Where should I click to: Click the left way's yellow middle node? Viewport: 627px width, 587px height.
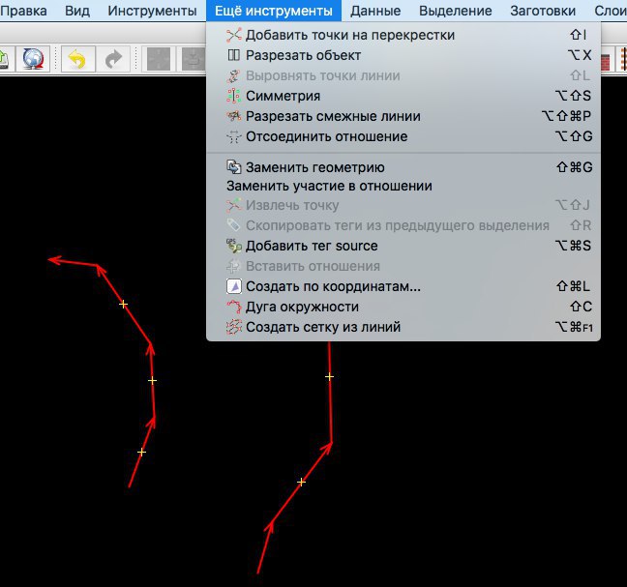click(152, 380)
